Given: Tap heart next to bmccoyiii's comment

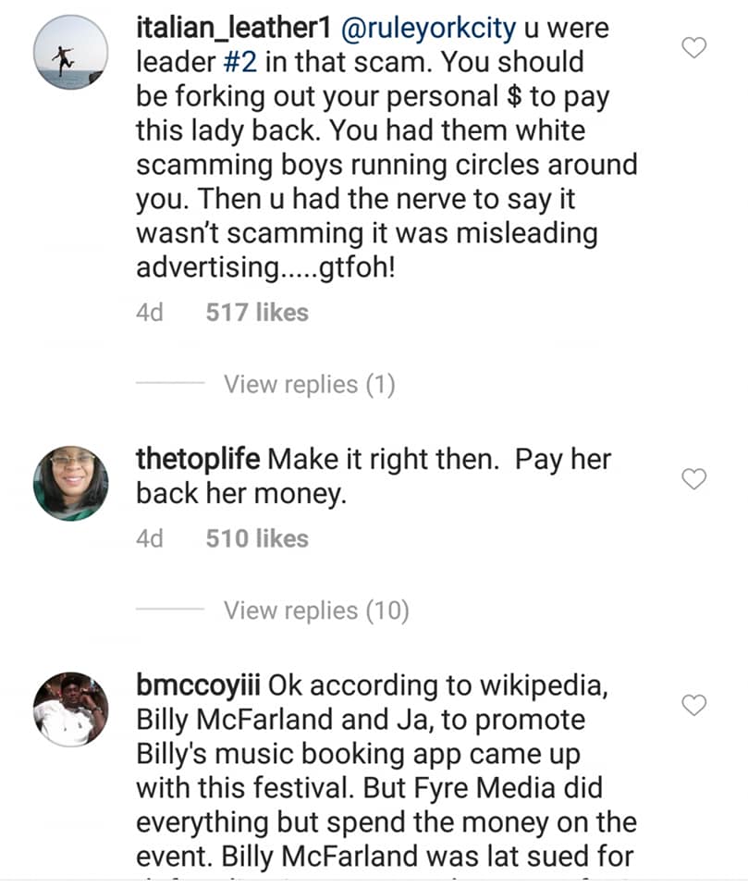Looking at the screenshot, I should [693, 706].
